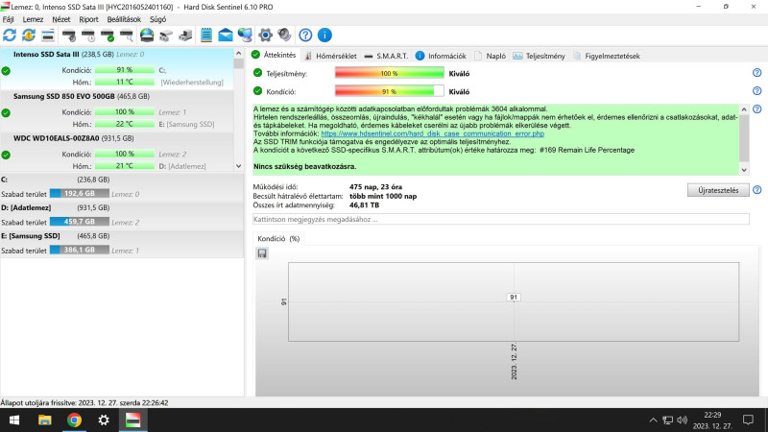Switch to the Információk tab

tap(441, 56)
